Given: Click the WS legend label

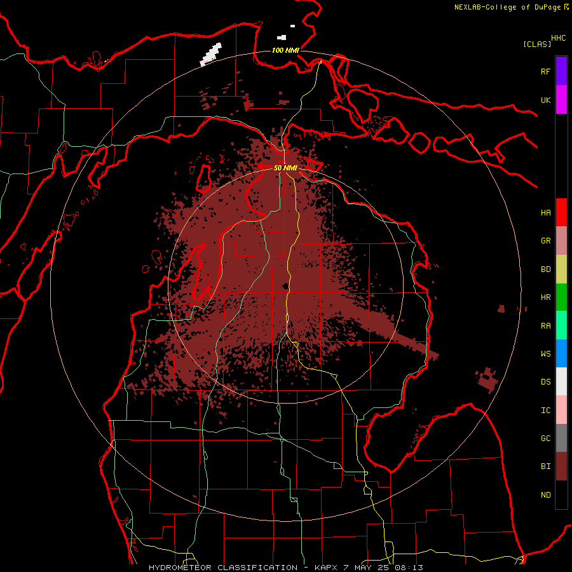Looking at the screenshot, I should point(545,354).
